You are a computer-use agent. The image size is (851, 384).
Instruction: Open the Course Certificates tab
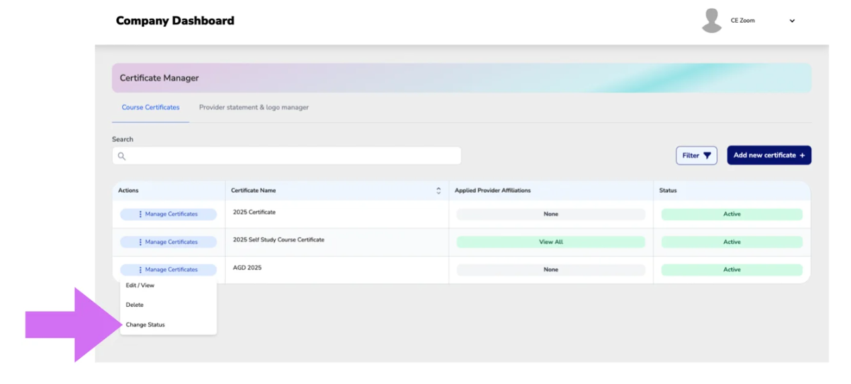150,107
